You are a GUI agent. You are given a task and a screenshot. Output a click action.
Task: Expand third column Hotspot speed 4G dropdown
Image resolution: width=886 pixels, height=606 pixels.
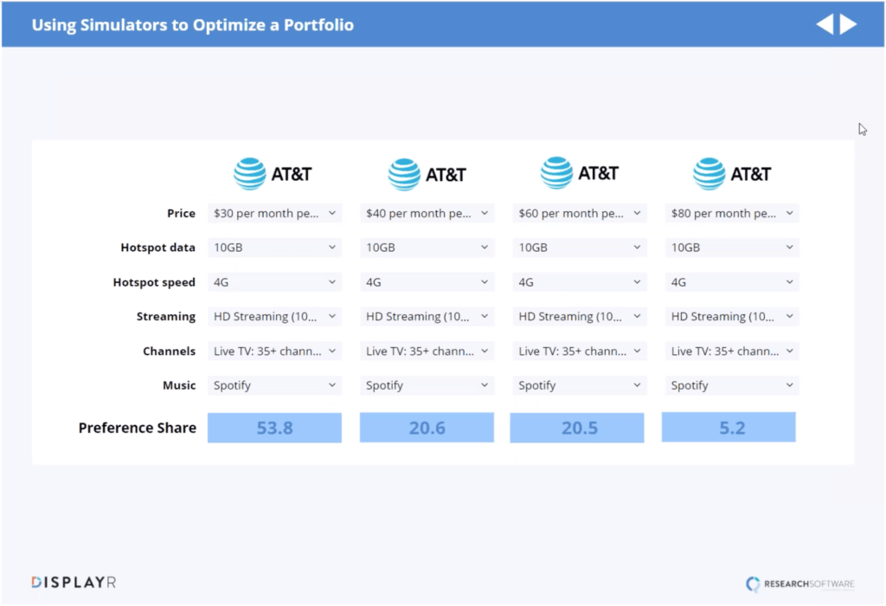(x=580, y=282)
